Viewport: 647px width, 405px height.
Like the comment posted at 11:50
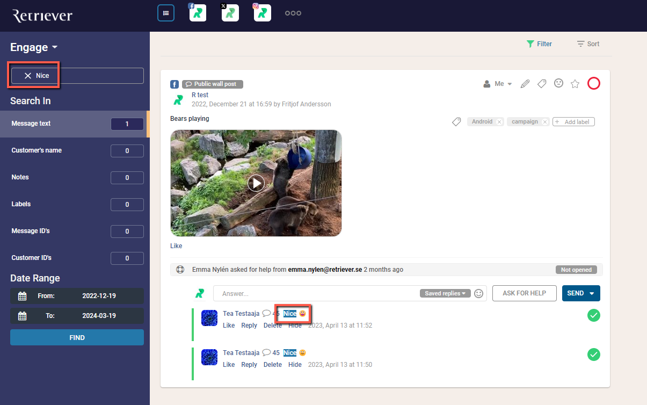[229, 365]
